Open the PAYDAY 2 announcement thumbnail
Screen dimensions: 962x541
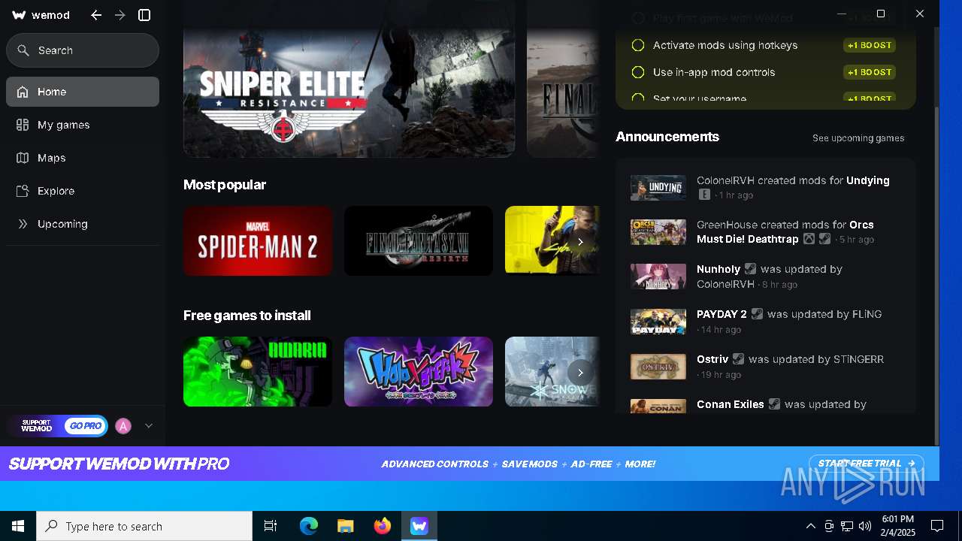pyautogui.click(x=658, y=322)
